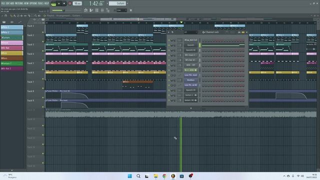Select Snare pattern in picker

click(12, 42)
